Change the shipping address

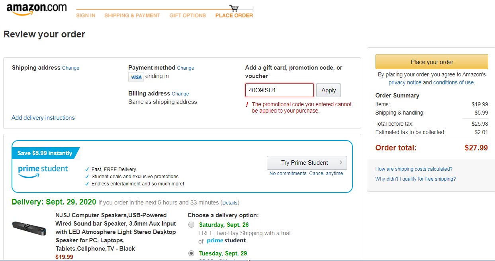(70, 68)
